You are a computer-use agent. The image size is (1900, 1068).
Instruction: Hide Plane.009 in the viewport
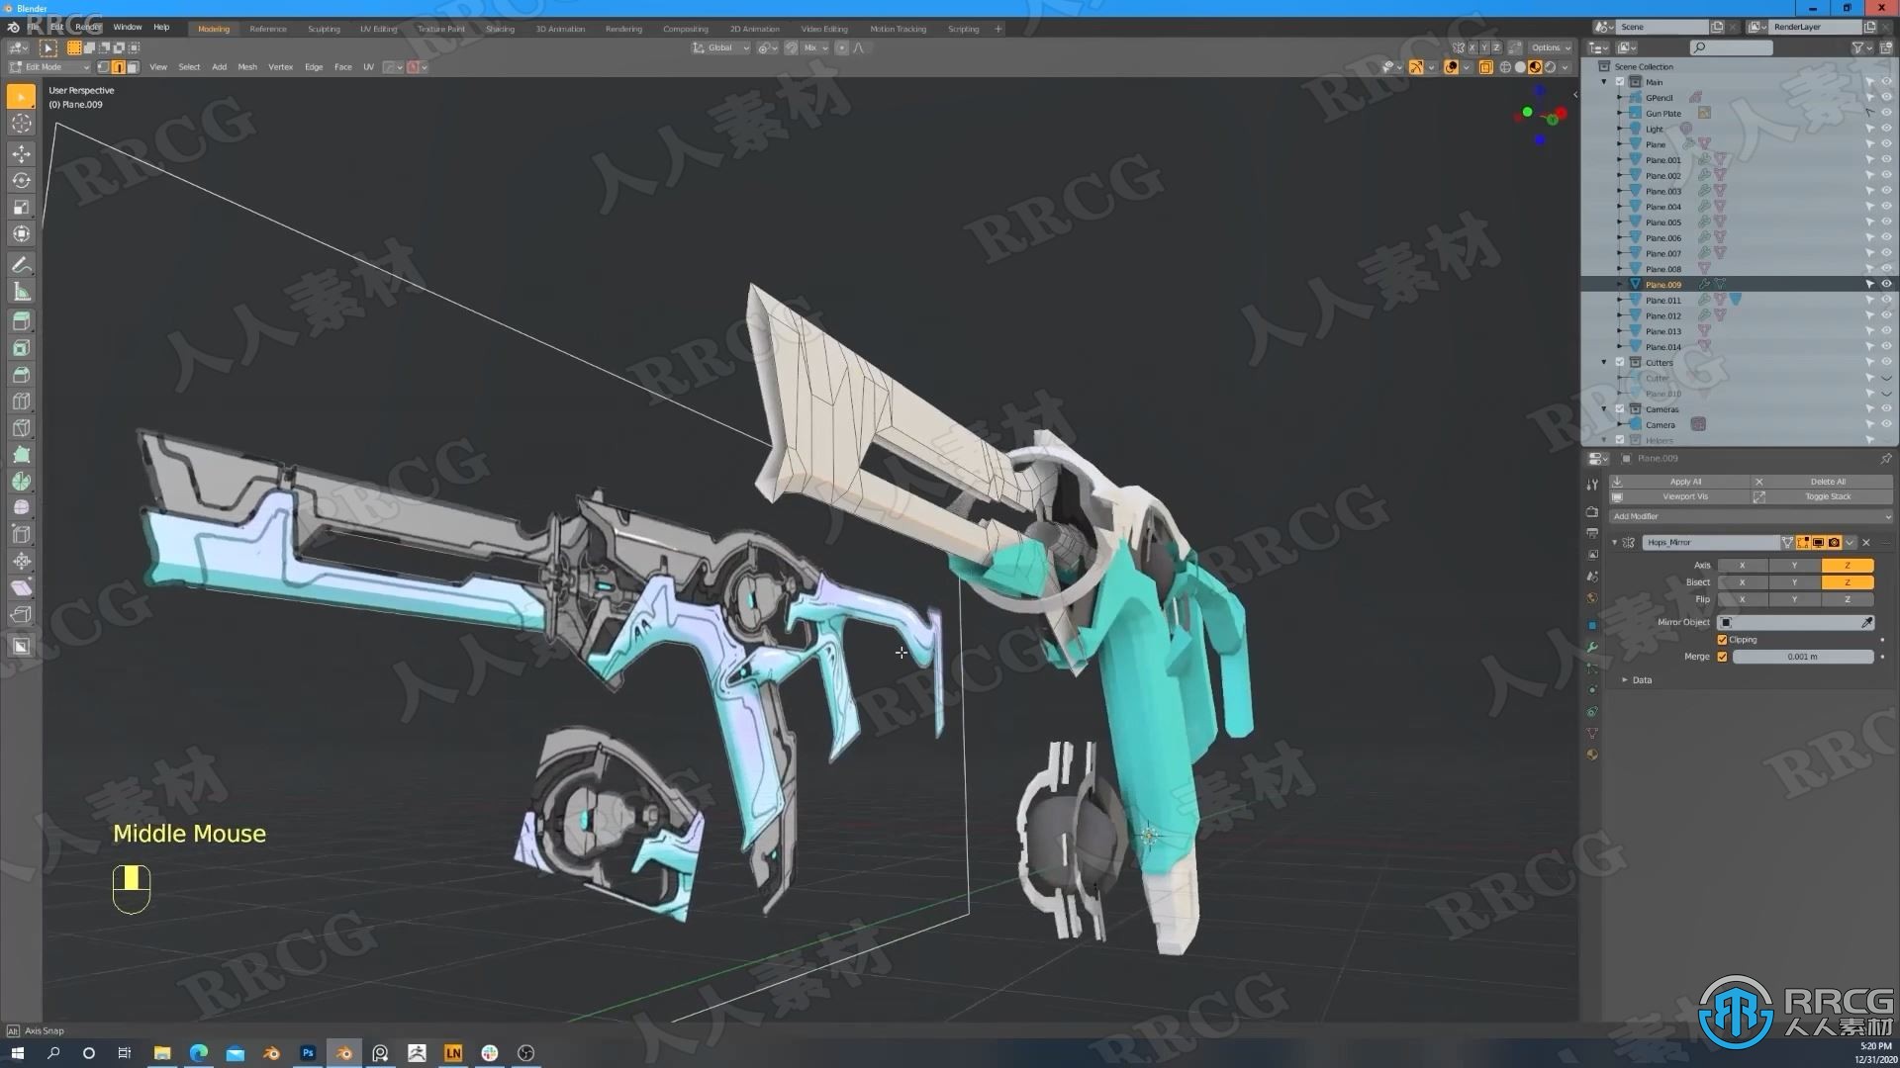tap(1886, 284)
